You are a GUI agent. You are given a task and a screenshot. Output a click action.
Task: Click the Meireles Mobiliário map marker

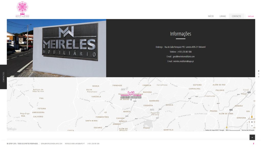(131, 96)
